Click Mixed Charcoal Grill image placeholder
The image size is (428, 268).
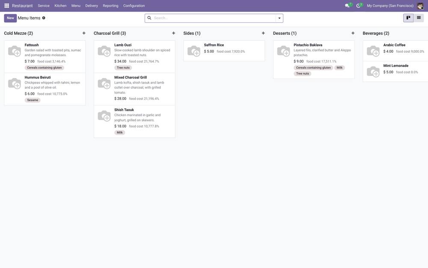pyautogui.click(x=104, y=84)
